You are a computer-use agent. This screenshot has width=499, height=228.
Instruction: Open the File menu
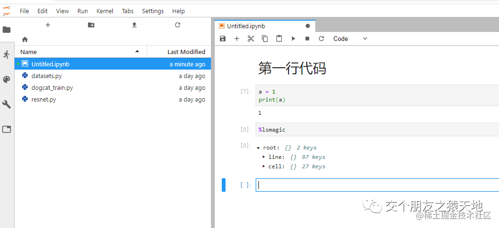24,11
